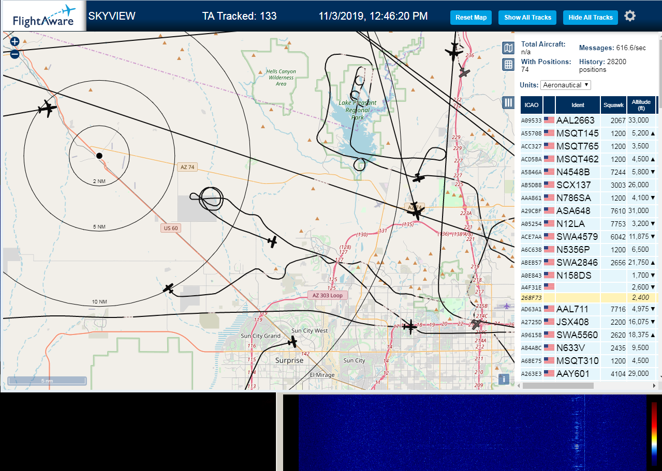
Task: Select the highlighted 268F73 row
Action: point(589,297)
